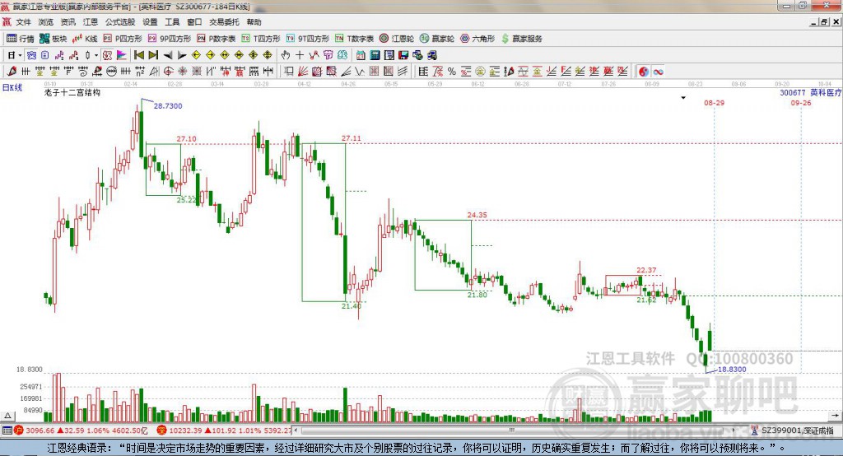The height and width of the screenshot is (456, 843).
Task: Click the red-blue yin-yang icon
Action: pos(644,71)
